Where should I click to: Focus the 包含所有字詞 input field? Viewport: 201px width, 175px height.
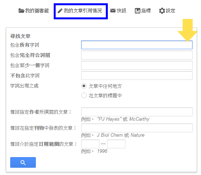coord(137,45)
